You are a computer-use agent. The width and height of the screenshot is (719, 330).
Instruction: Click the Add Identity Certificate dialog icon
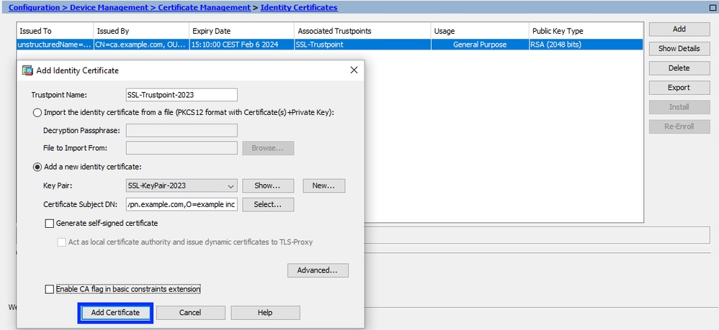27,70
